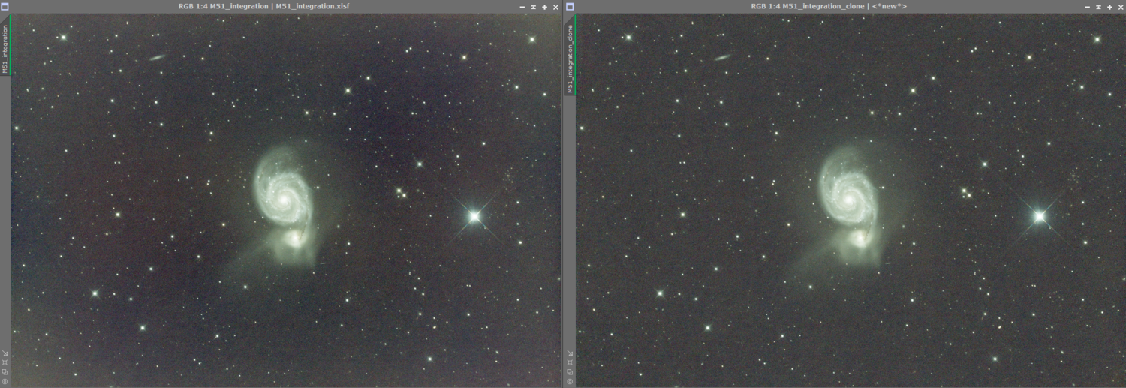Viewport: 1126px width, 388px height.
Task: Maximize the M51_integration_clone window with plus
Action: [x=1109, y=7]
